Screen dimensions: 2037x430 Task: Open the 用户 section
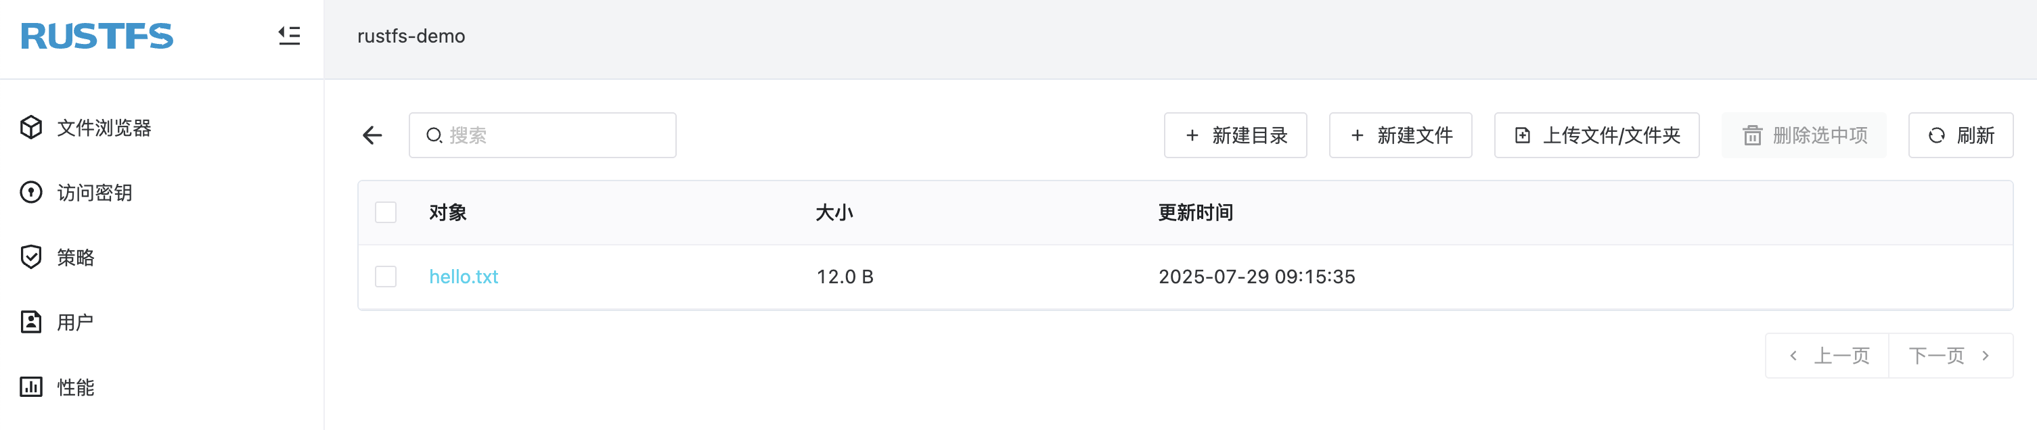(74, 322)
